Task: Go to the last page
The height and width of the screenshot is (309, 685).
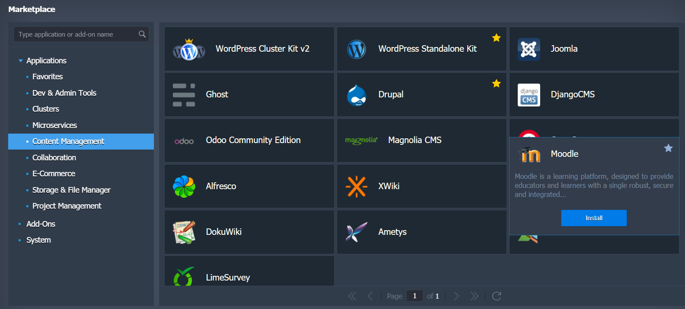Action: pos(474,296)
